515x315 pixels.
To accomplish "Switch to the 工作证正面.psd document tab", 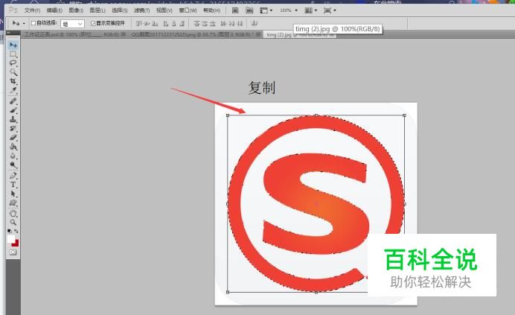I will (74, 34).
